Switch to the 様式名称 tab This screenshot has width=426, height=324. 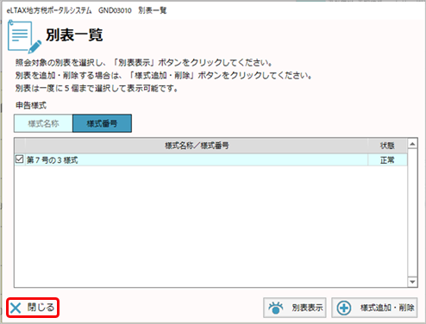point(43,123)
